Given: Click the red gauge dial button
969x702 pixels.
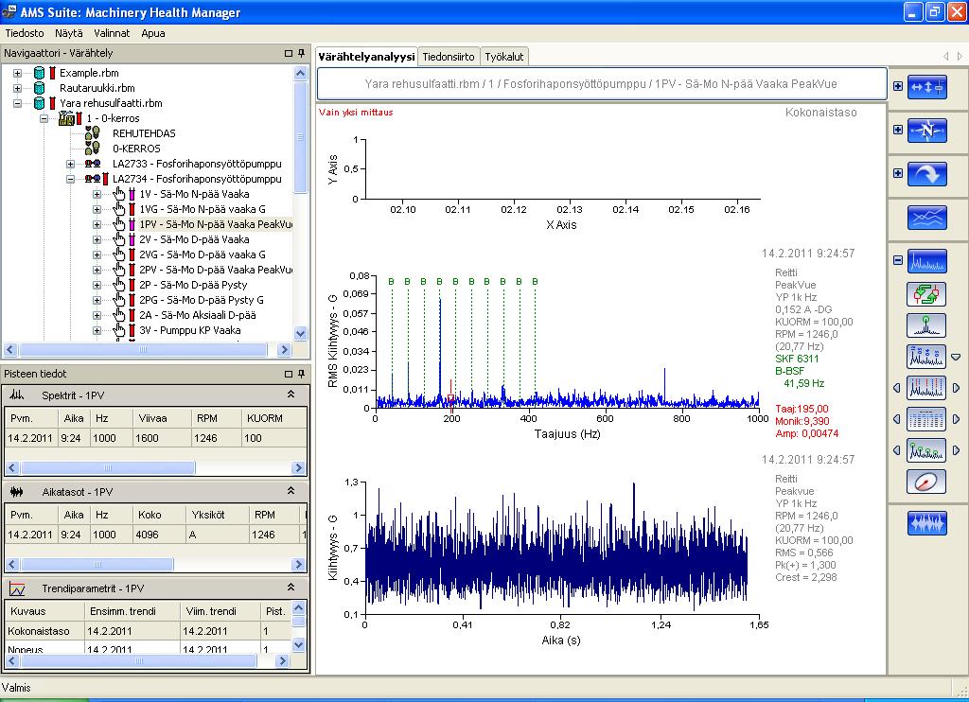Looking at the screenshot, I should coord(926,482).
